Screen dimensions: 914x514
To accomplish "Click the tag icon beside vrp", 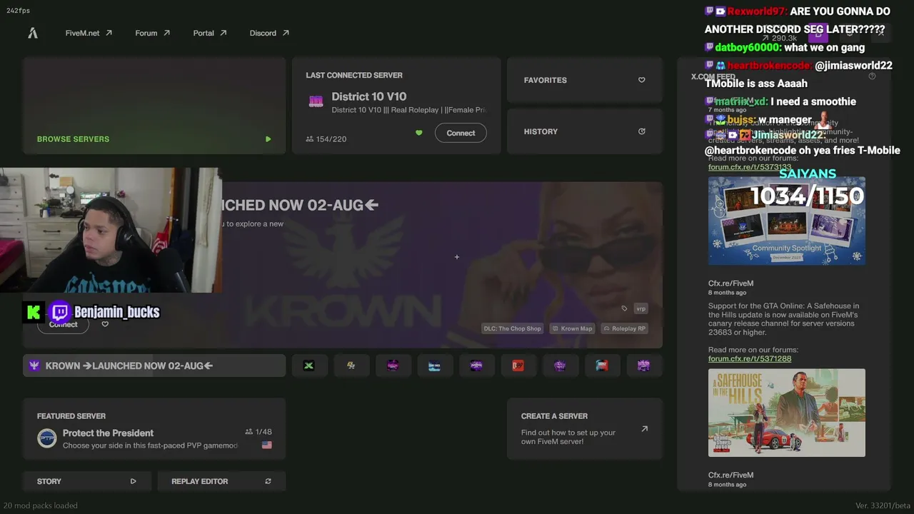I will click(x=624, y=308).
